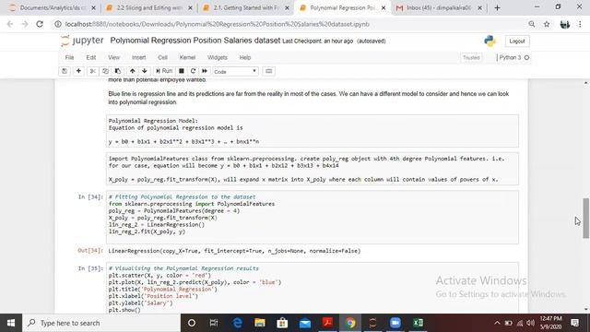Open the Insert menu
This screenshot has width=590, height=332.
click(x=139, y=57)
